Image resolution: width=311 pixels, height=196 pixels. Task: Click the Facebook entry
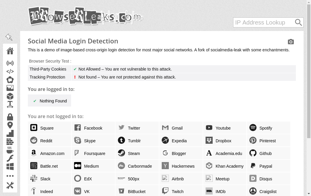pyautogui.click(x=93, y=128)
